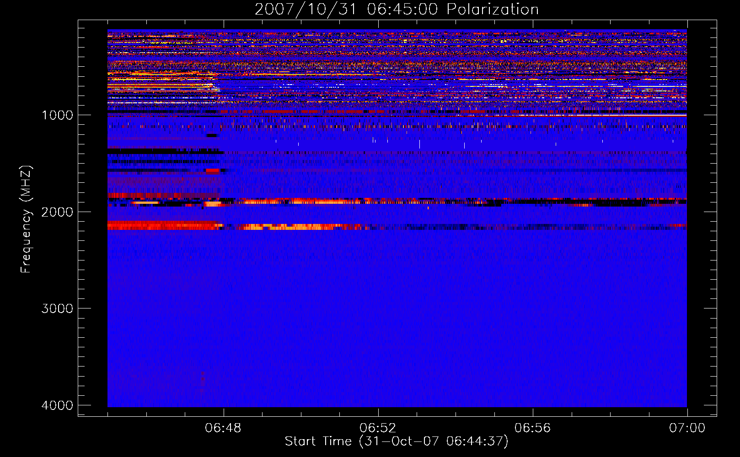Click the plot title '2007/10/31 06:45:00 Polarization'
Screen dimensions: 740x457
coord(397,10)
